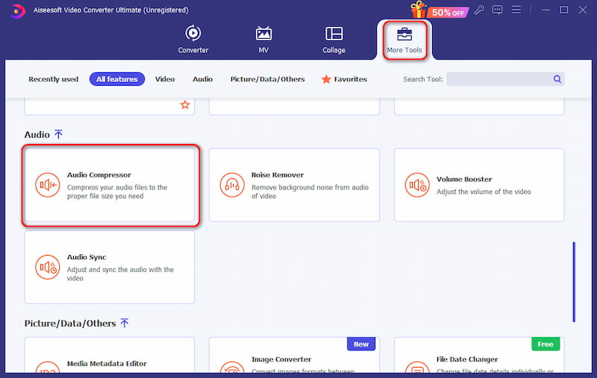597x378 pixels.
Task: Open the File Date Changer tool
Action: (479, 355)
